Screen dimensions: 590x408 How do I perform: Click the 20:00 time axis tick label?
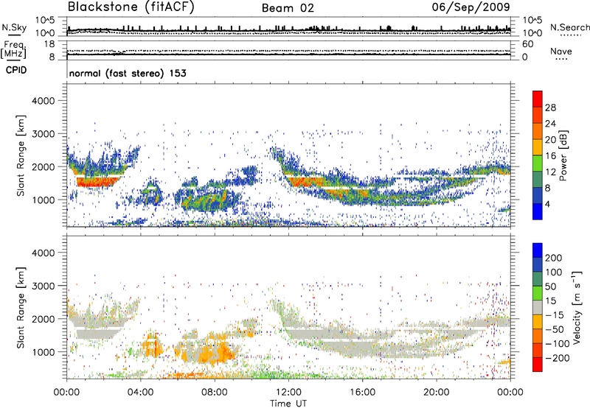tap(436, 393)
